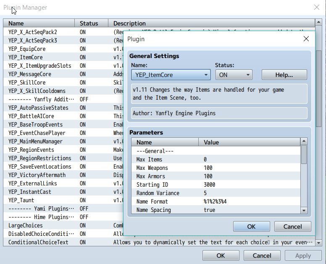This screenshot has height=264, width=326.
Task: Close the Plugin Manager window
Action: (x=317, y=7)
